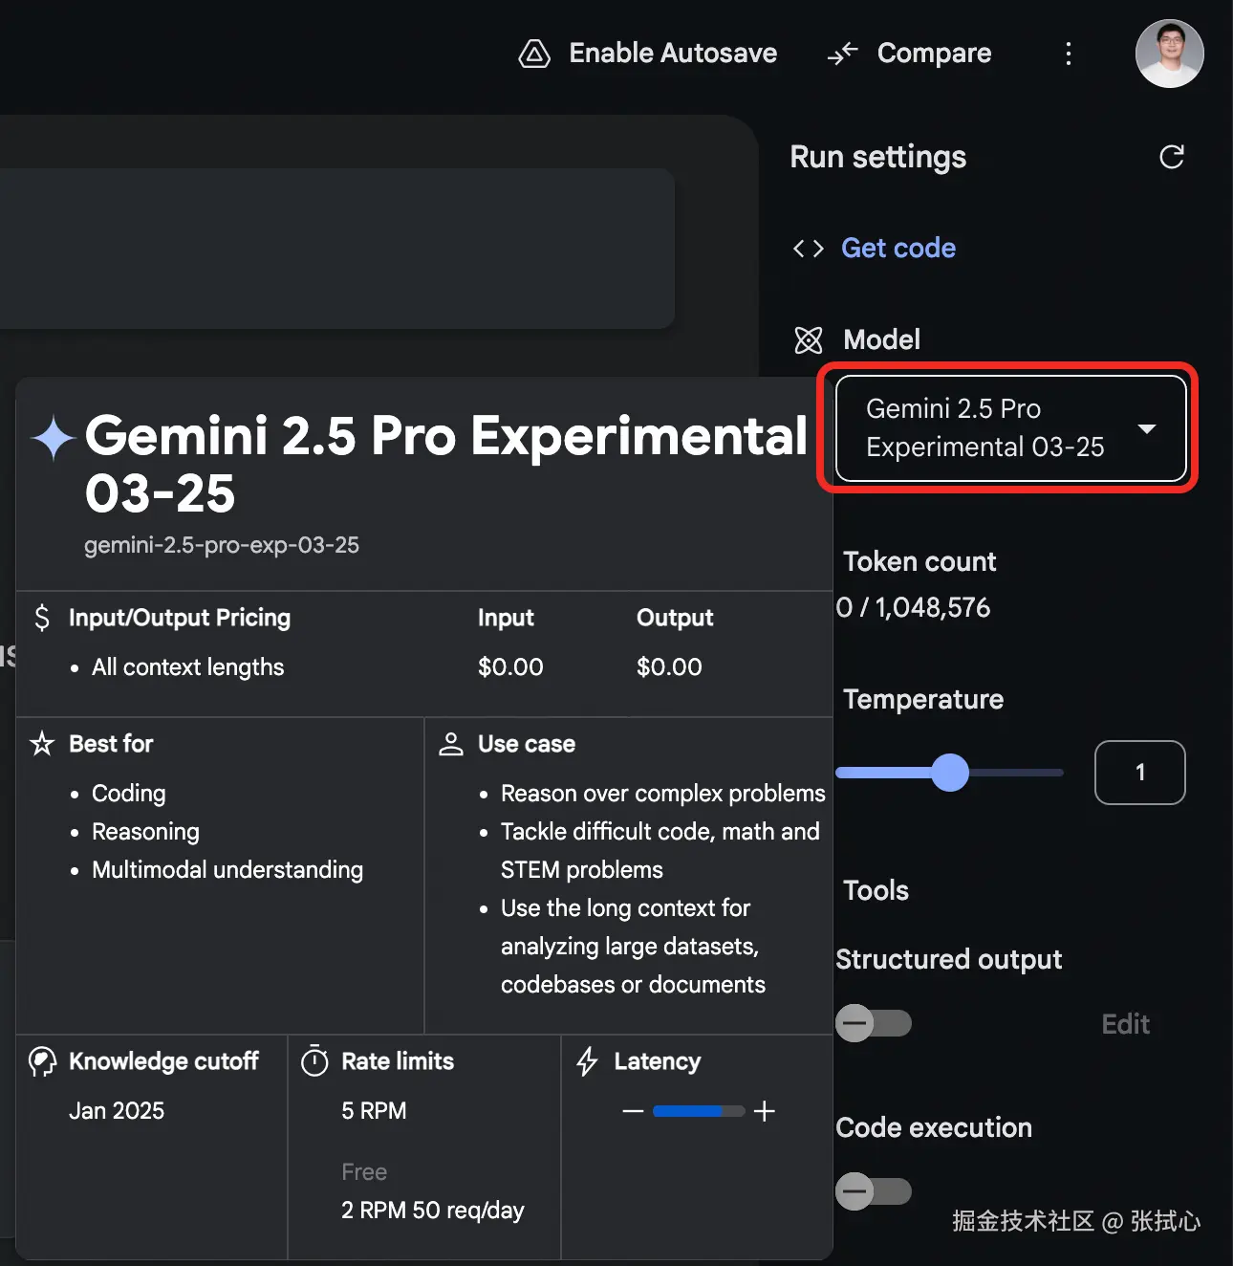The image size is (1233, 1266).
Task: Click the Token count label
Action: point(919,561)
